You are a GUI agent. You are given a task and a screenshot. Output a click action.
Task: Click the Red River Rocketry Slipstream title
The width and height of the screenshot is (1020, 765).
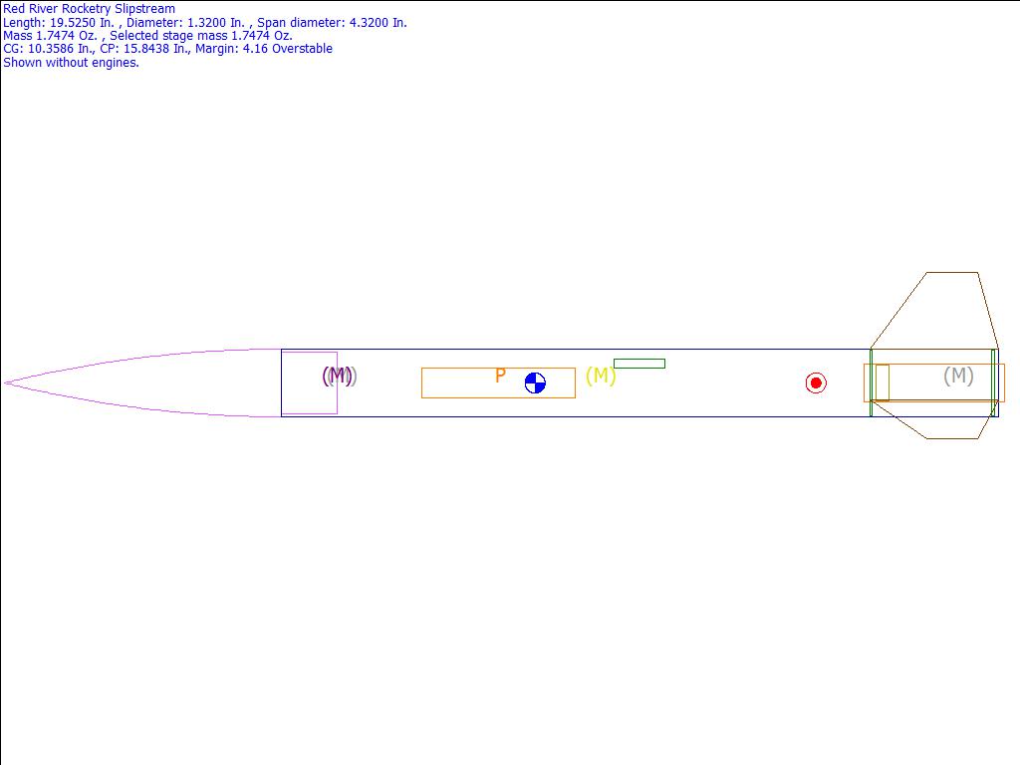click(90, 9)
